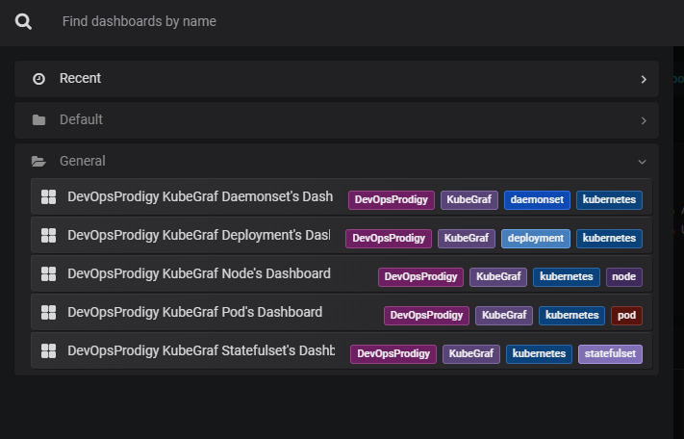Open DevOpsProdigy KubeGraf Node's Dashboard
The width and height of the screenshot is (684, 439).
coord(199,274)
